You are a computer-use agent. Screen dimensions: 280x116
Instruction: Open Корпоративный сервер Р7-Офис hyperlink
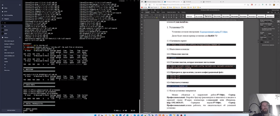(214, 32)
